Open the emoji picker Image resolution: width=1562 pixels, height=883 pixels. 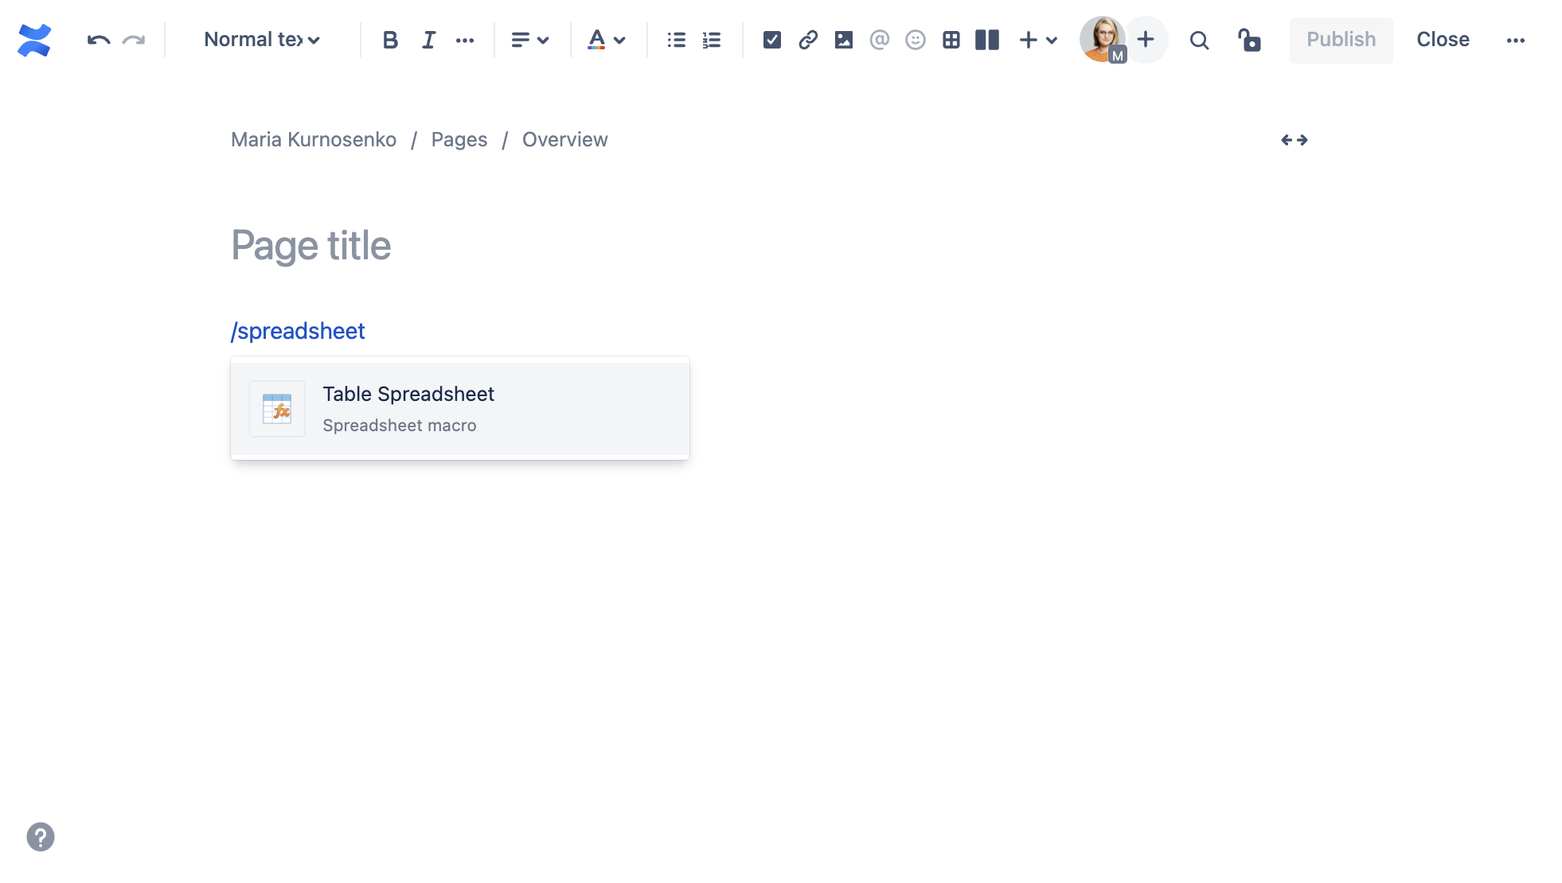(916, 40)
